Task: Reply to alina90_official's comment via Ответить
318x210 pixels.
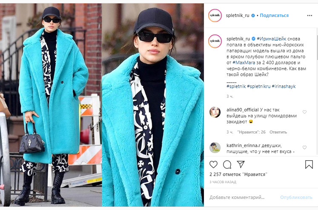Action: coord(278,132)
